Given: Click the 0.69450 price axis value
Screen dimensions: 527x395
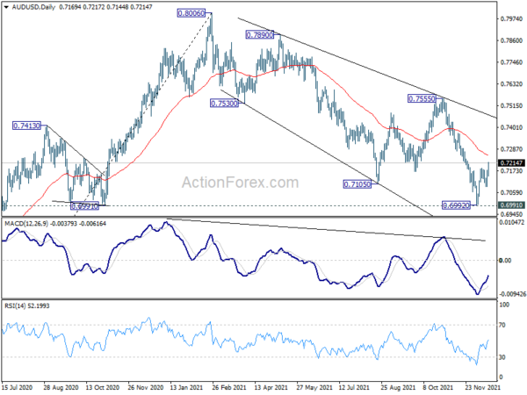Looking at the screenshot, I should [511, 214].
